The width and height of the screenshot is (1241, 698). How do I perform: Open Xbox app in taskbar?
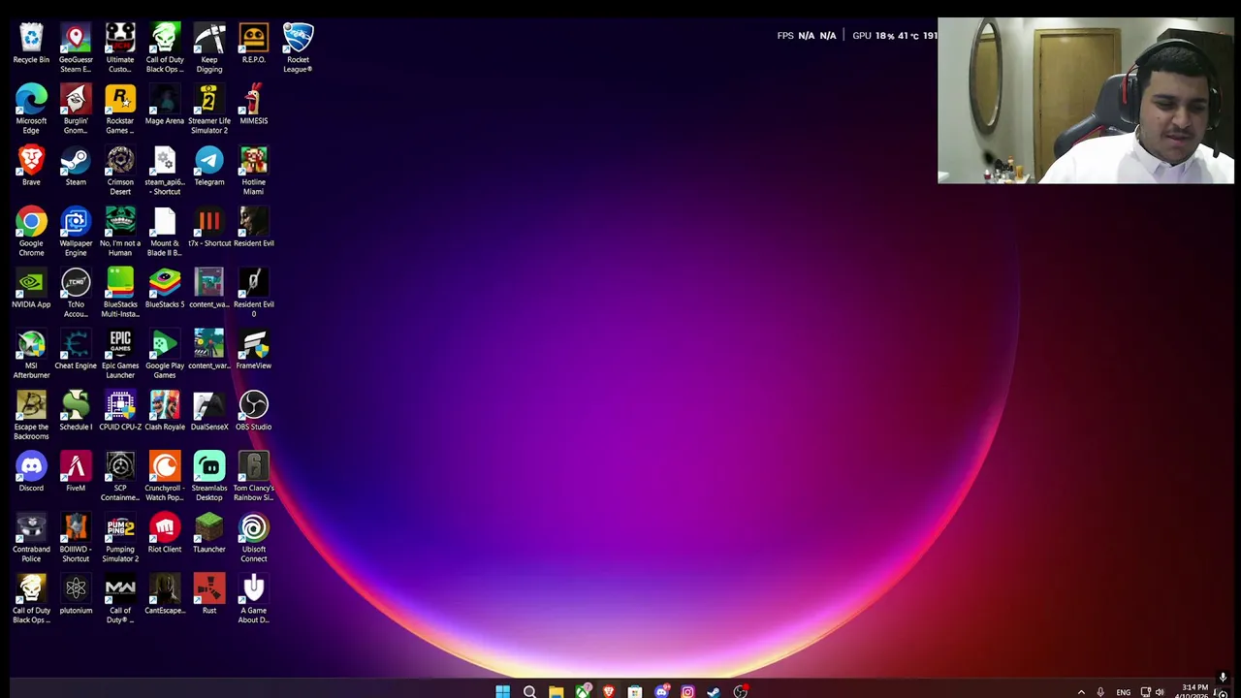click(582, 691)
